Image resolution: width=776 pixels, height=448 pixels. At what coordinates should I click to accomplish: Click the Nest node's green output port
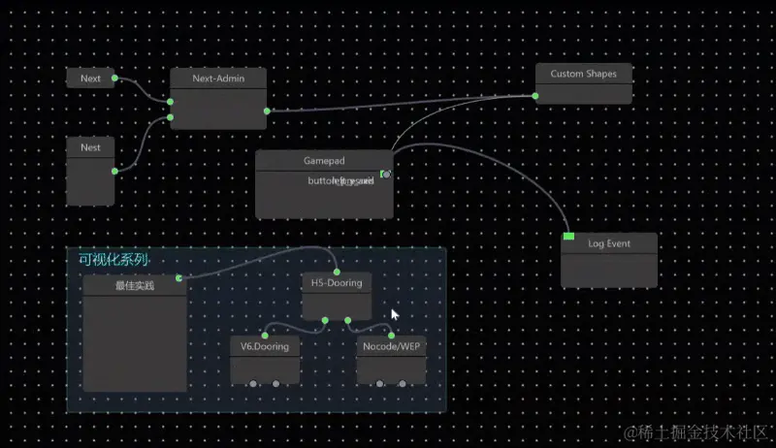(114, 172)
